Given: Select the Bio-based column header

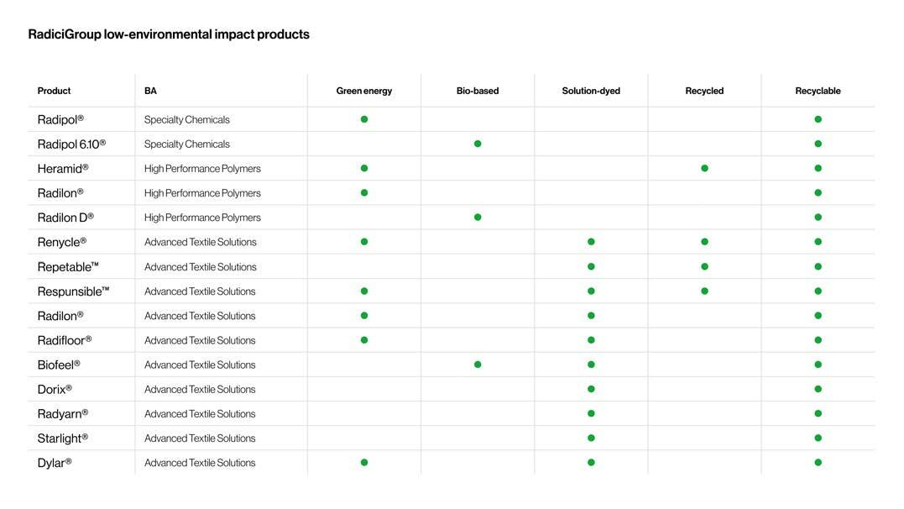Looking at the screenshot, I should (x=478, y=91).
